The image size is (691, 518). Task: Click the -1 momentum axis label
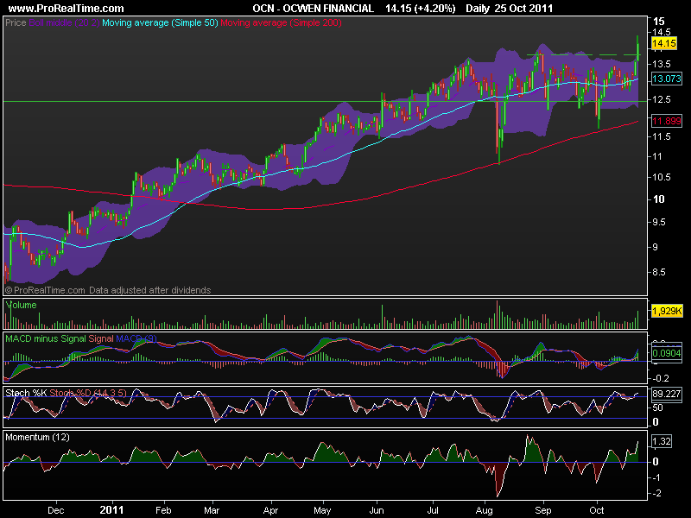[656, 477]
